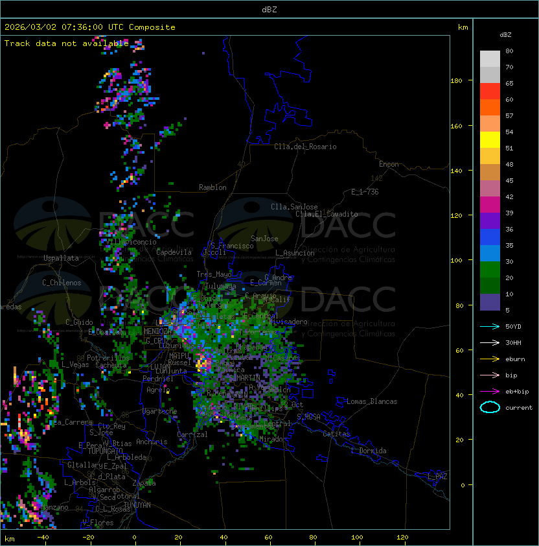Click the white 30HM arrow legend symbol
The height and width of the screenshot is (546, 539).
click(x=490, y=342)
